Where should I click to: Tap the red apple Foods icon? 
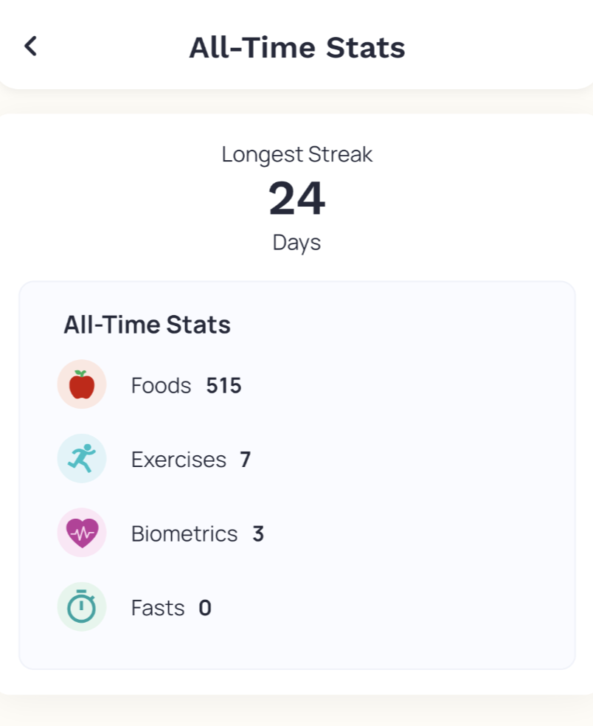click(x=82, y=384)
